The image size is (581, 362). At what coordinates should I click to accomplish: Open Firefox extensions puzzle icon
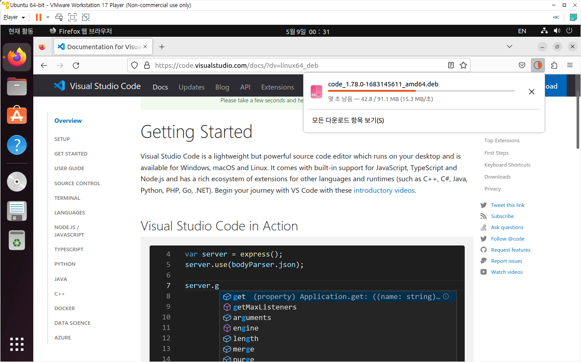pyautogui.click(x=554, y=65)
